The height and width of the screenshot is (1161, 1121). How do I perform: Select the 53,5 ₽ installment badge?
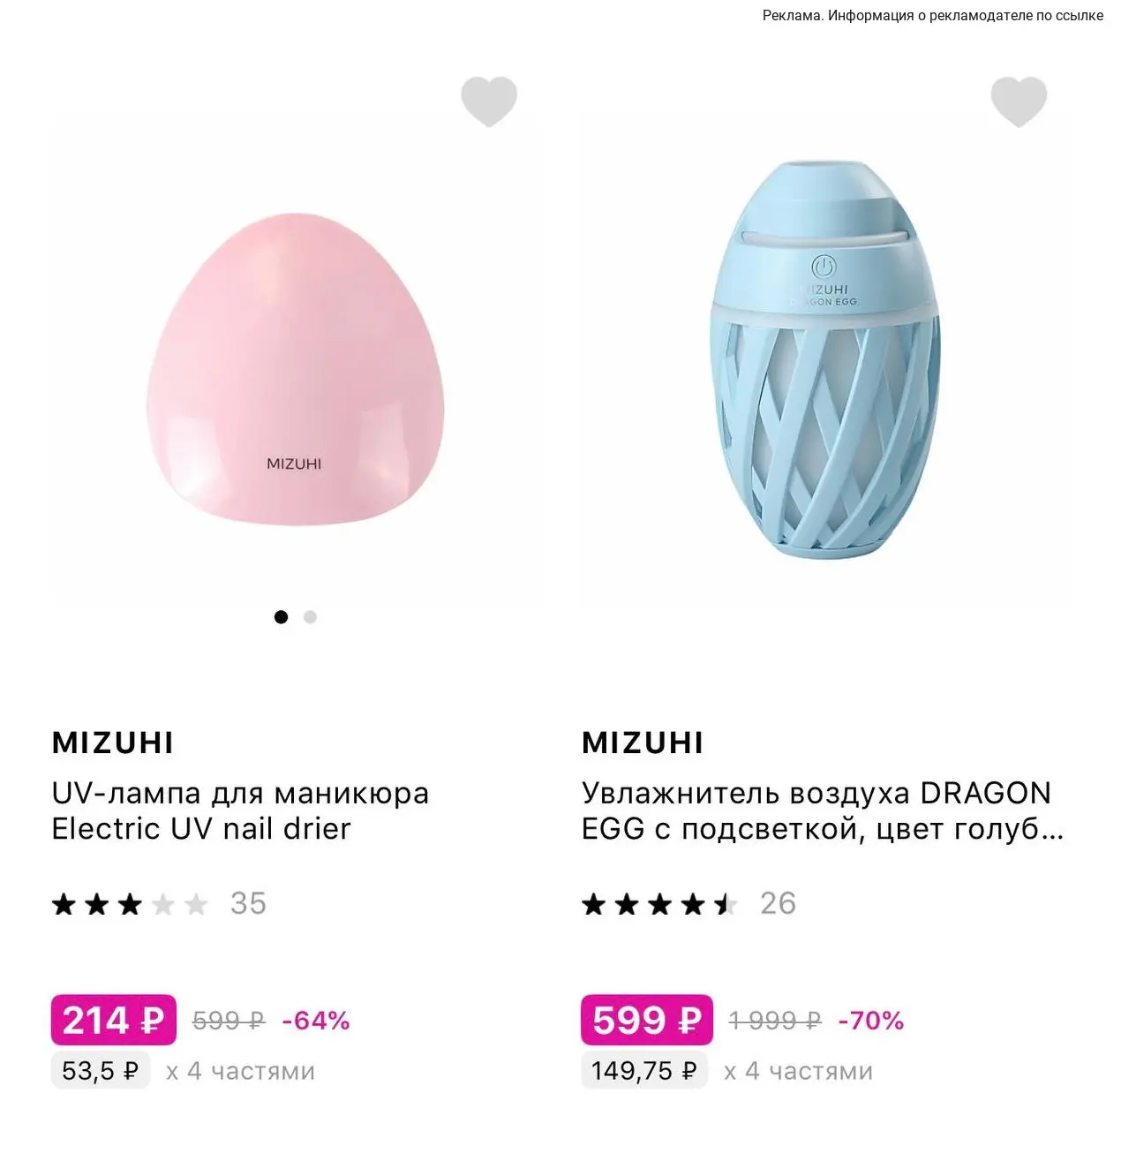(x=101, y=1070)
